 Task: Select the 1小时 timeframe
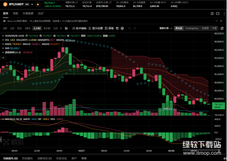pyautogui.click(x=37, y=28)
